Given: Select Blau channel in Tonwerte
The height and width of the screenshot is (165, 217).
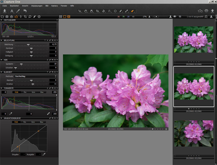Looking at the screenshot, I should 42,92.
